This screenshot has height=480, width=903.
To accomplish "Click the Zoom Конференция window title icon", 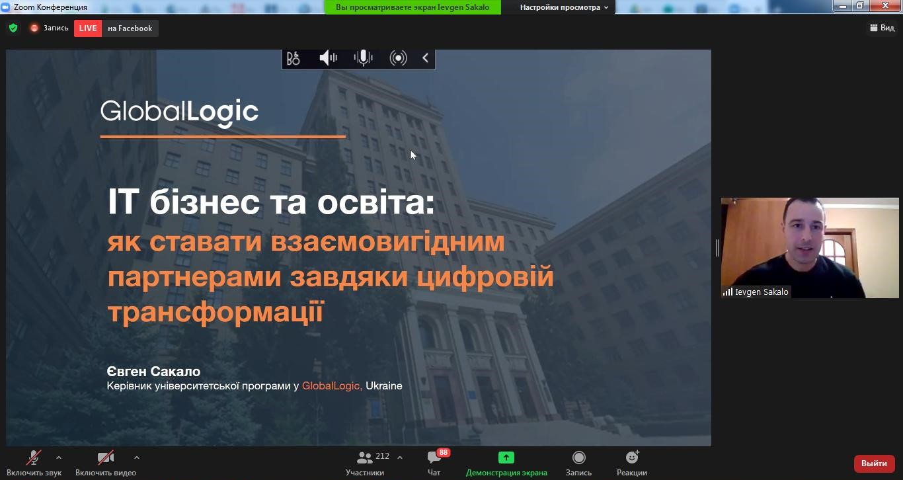I will [6, 7].
